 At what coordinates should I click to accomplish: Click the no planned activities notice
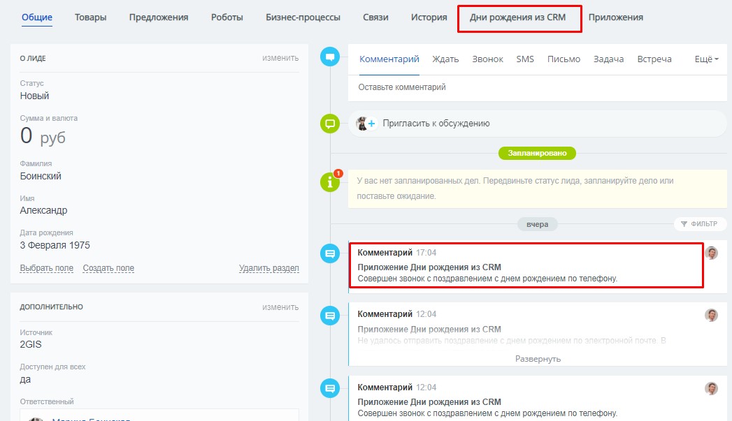pyautogui.click(x=538, y=189)
